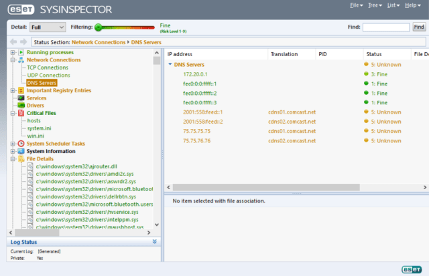Image resolution: width=429 pixels, height=276 pixels.
Task: Click the Network Connections tree icon
Action: (x=21, y=60)
